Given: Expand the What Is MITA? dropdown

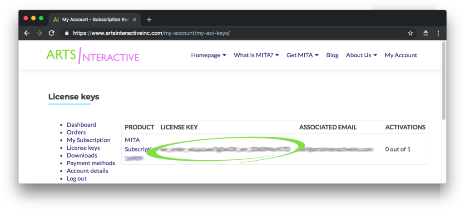Looking at the screenshot, I should pyautogui.click(x=256, y=55).
